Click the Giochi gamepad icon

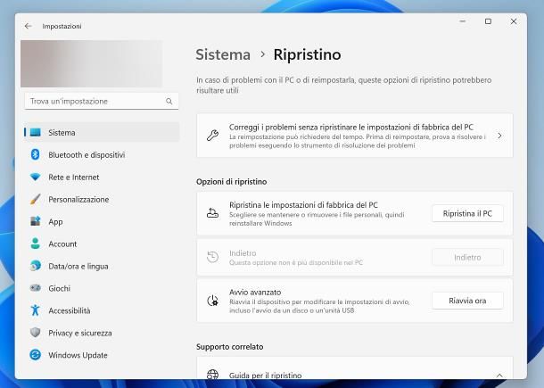coord(36,288)
